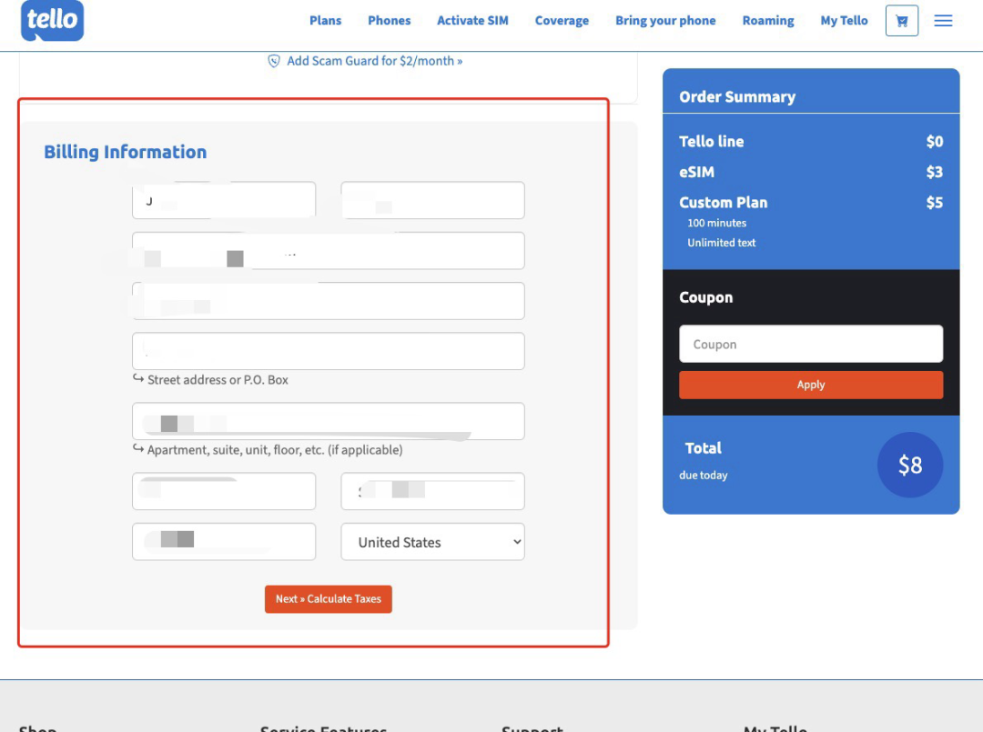983x732 pixels.
Task: Click the Billing Information heading
Action: pos(126,152)
